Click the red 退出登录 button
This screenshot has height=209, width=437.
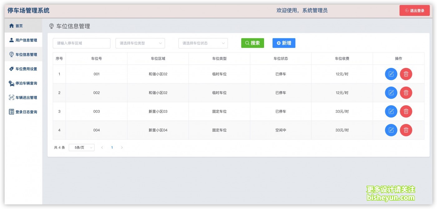click(x=415, y=11)
